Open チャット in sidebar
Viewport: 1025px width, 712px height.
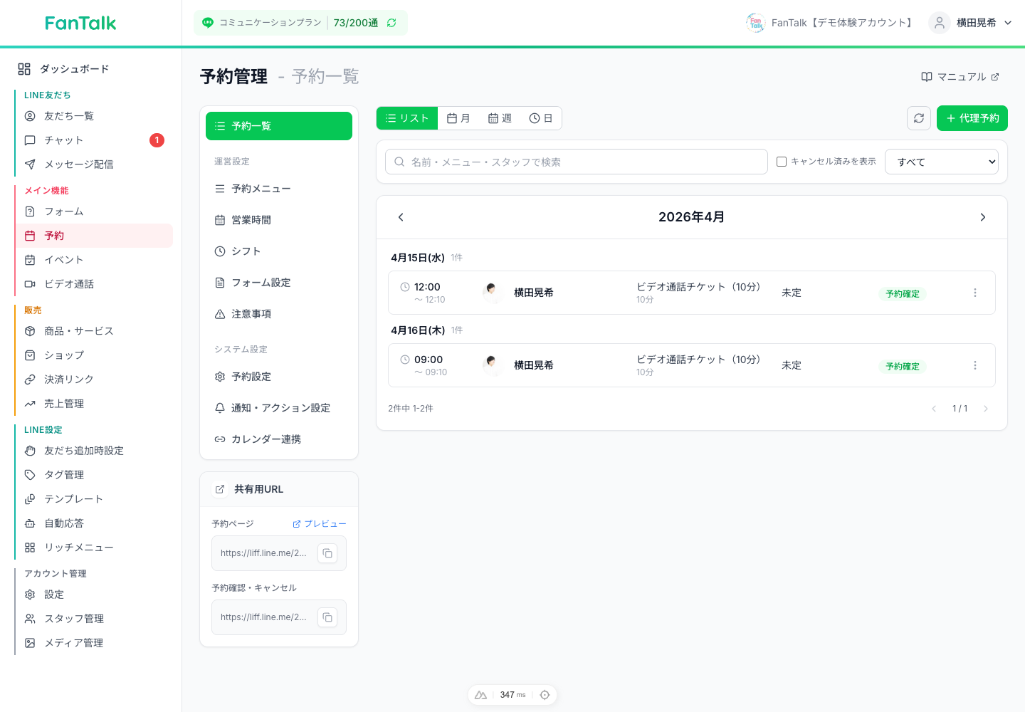coord(94,140)
